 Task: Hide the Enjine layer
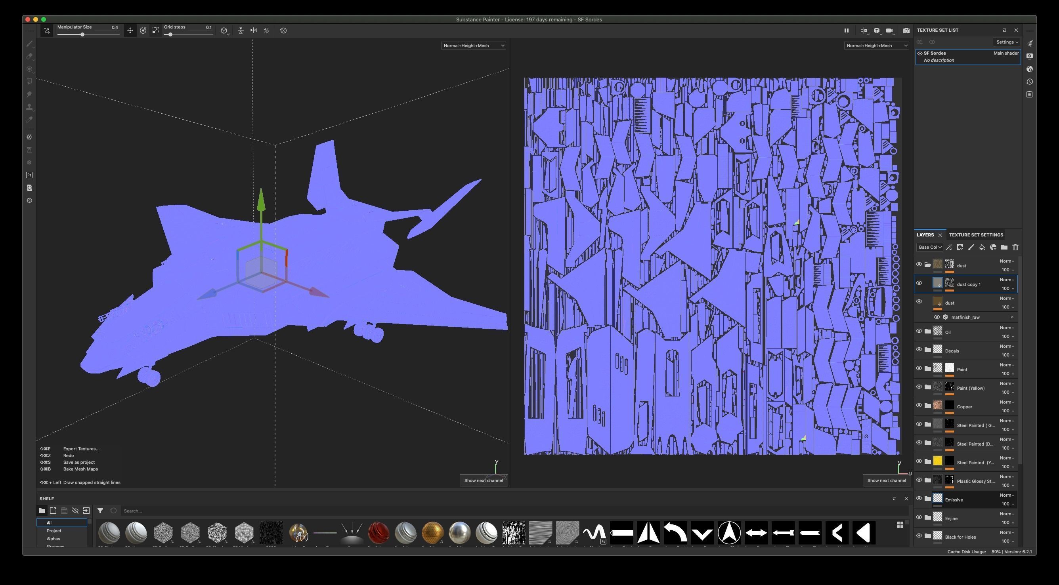[x=919, y=517]
